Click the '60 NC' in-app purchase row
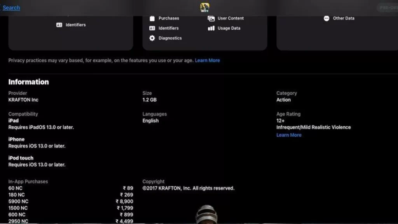The height and width of the screenshot is (224, 398). point(71,188)
